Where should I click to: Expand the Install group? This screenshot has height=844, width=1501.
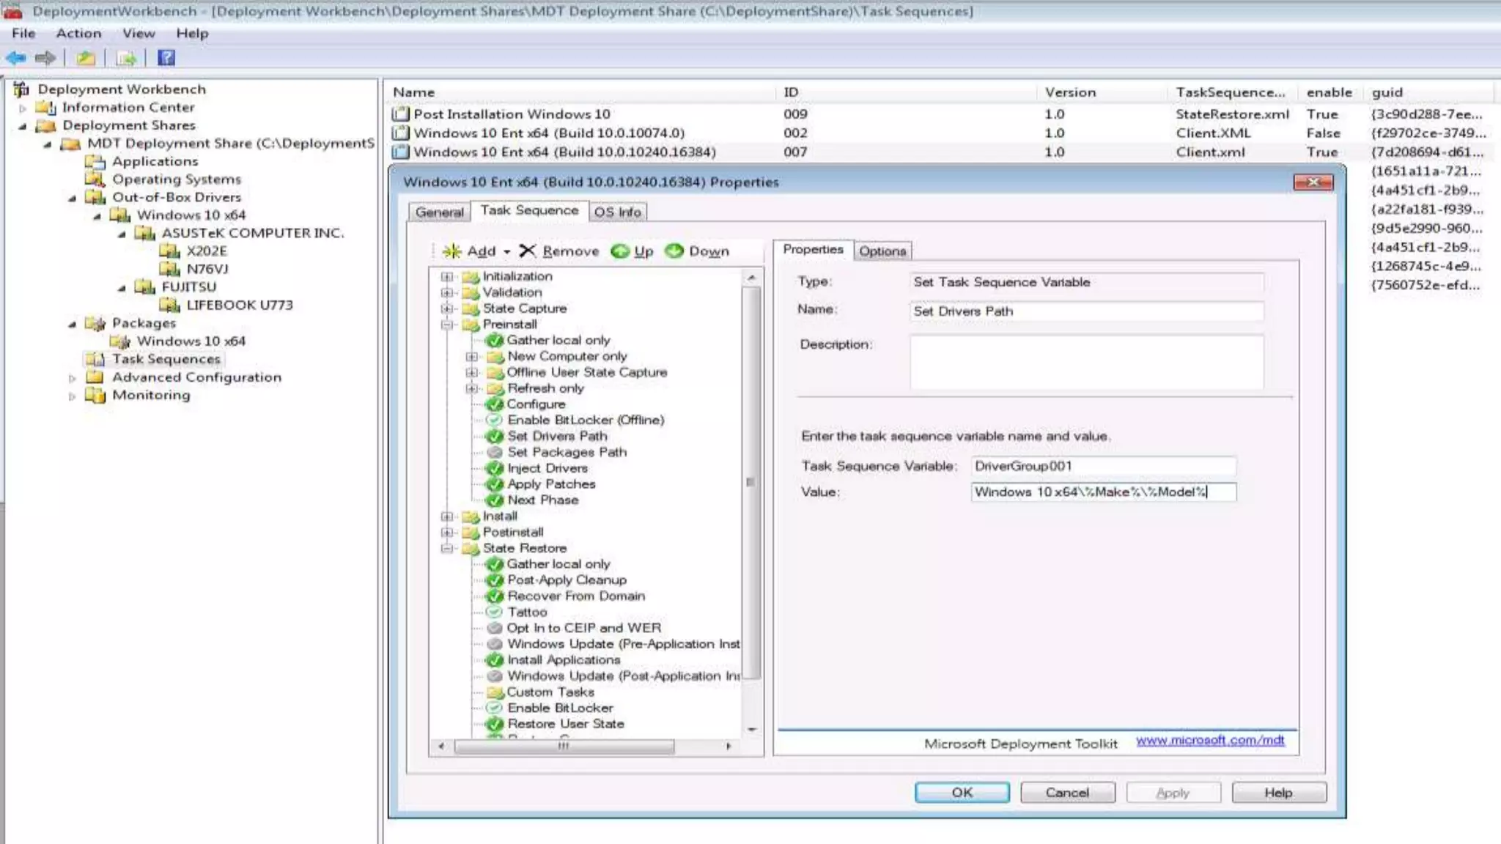(446, 517)
